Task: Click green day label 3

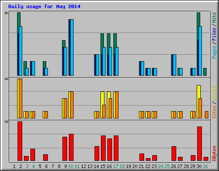Action: pos(27,166)
